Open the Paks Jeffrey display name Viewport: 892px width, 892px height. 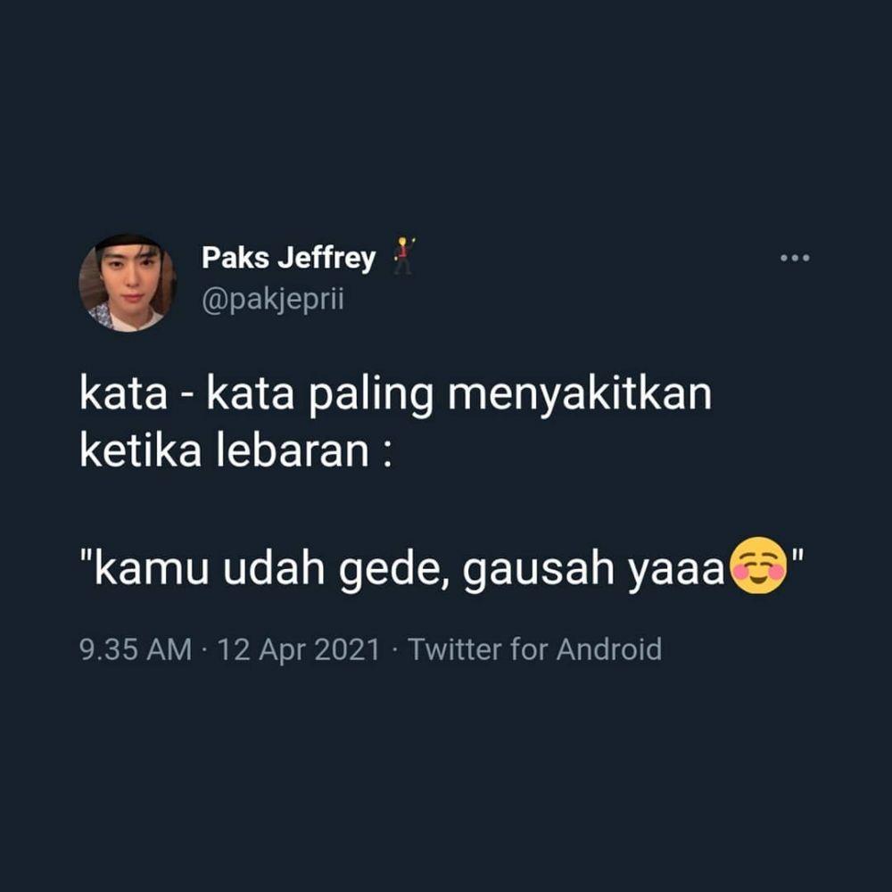tap(288, 258)
